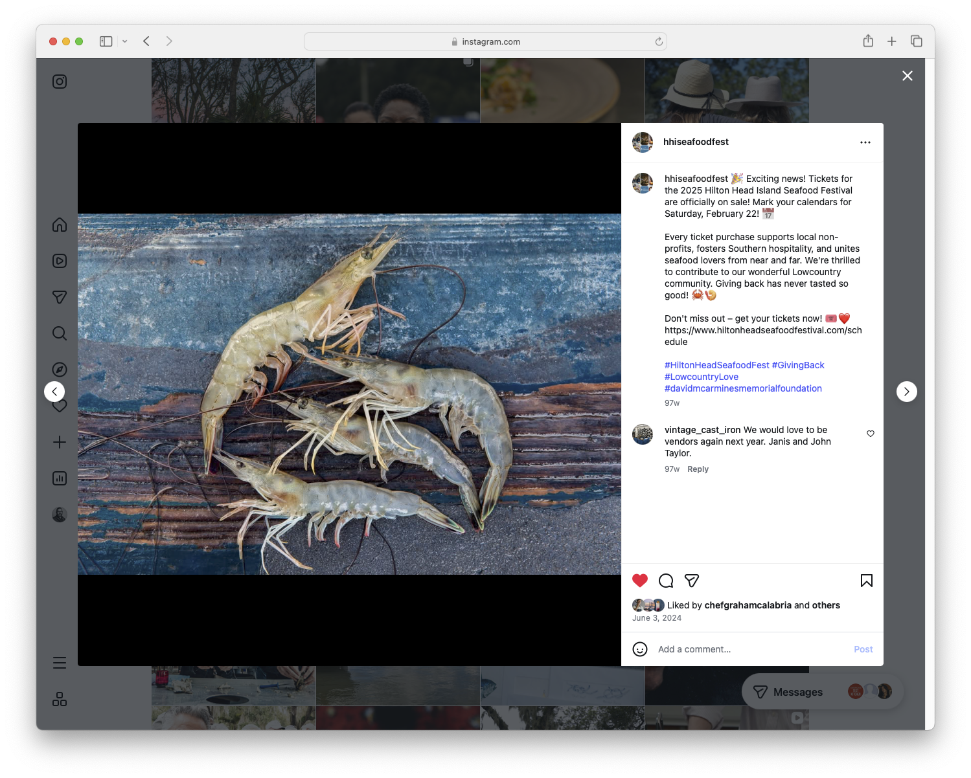This screenshot has width=971, height=778.
Task: Follow the #HiltonHeadSeafoodFest hashtag link
Action: [x=716, y=364]
